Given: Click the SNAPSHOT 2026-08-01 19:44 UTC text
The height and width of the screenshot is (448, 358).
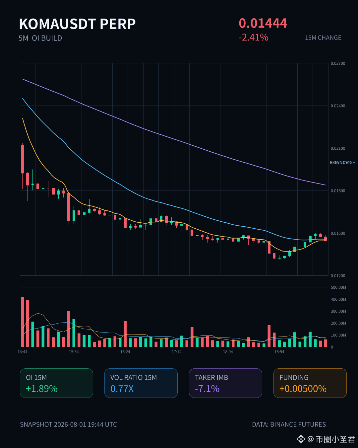Looking at the screenshot, I should click(68, 424).
